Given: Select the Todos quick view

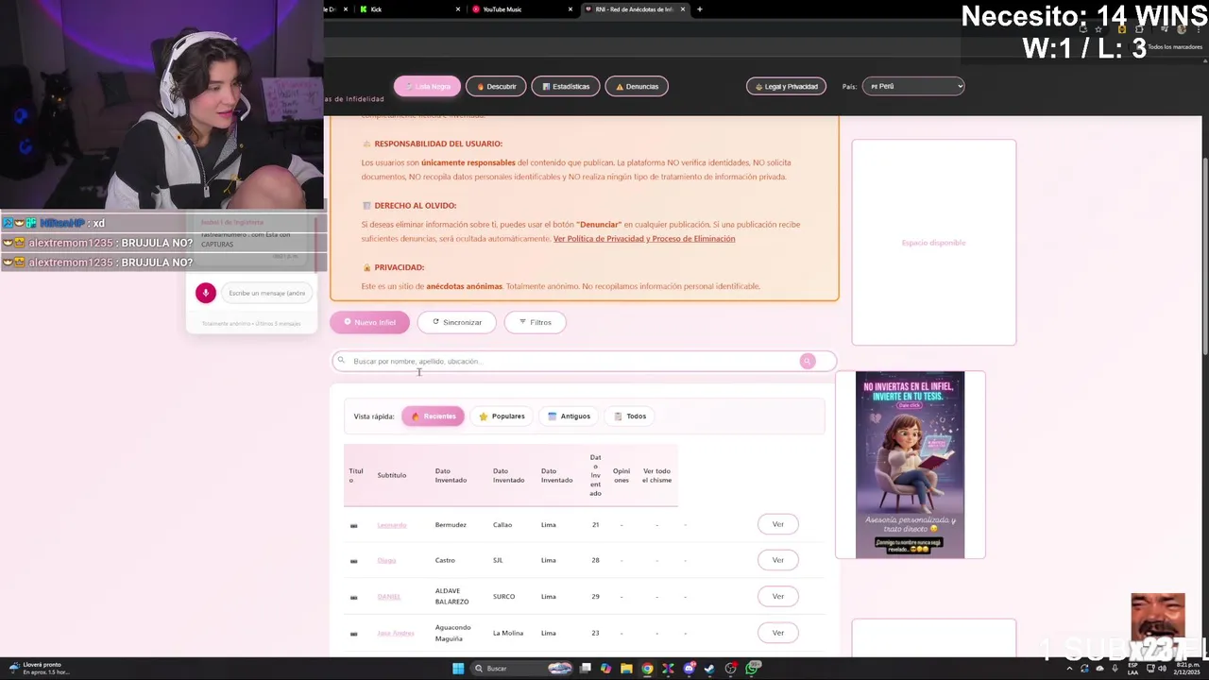Looking at the screenshot, I should (x=630, y=416).
